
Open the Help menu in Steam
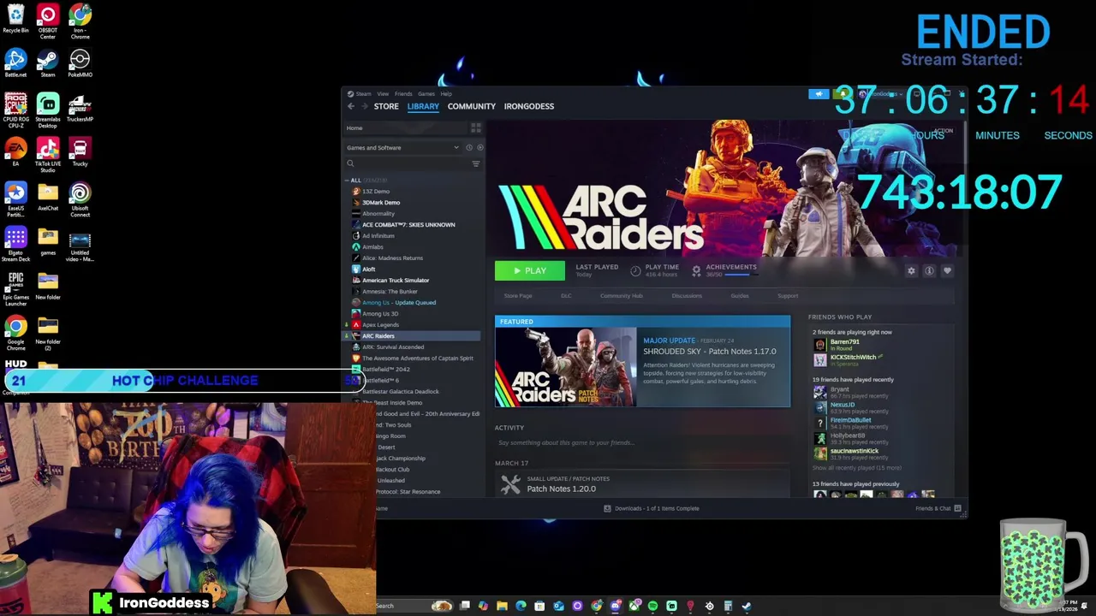click(446, 93)
